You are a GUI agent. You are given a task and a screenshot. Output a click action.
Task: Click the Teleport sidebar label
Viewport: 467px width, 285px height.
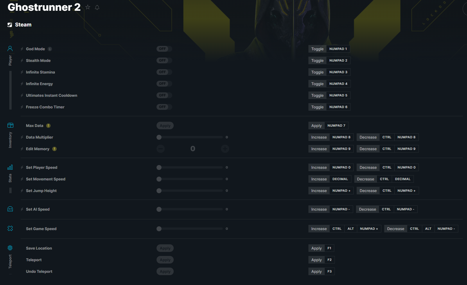click(10, 261)
